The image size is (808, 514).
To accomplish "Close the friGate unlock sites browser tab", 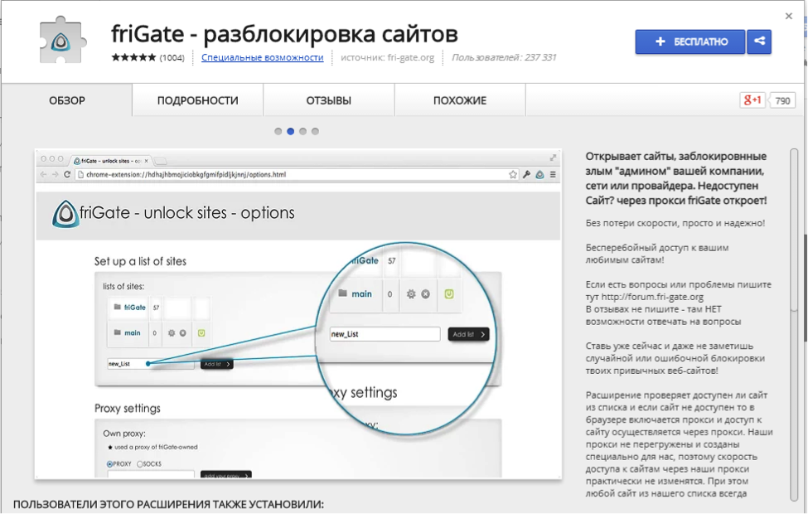I will click(x=147, y=161).
